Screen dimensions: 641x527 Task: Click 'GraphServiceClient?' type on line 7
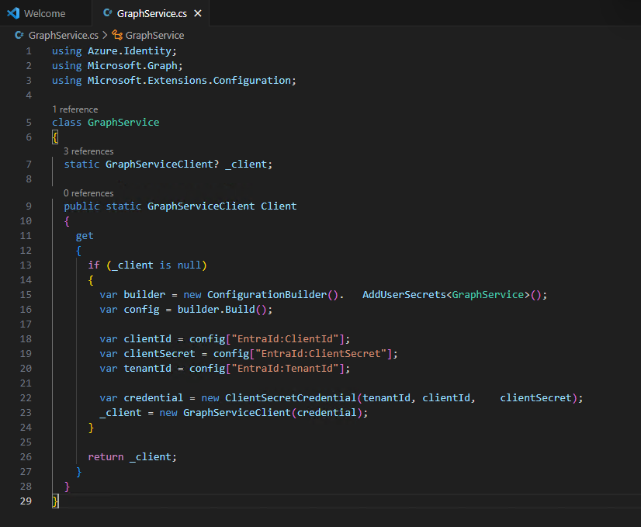coord(162,164)
